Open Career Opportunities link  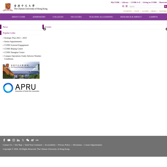[93, 145]
